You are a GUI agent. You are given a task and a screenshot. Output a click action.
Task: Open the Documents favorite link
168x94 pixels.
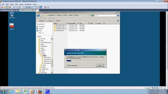click(41, 27)
